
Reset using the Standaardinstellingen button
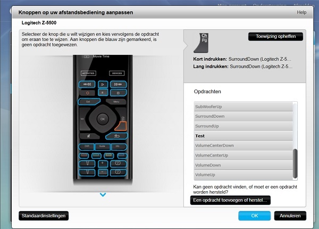click(x=44, y=216)
